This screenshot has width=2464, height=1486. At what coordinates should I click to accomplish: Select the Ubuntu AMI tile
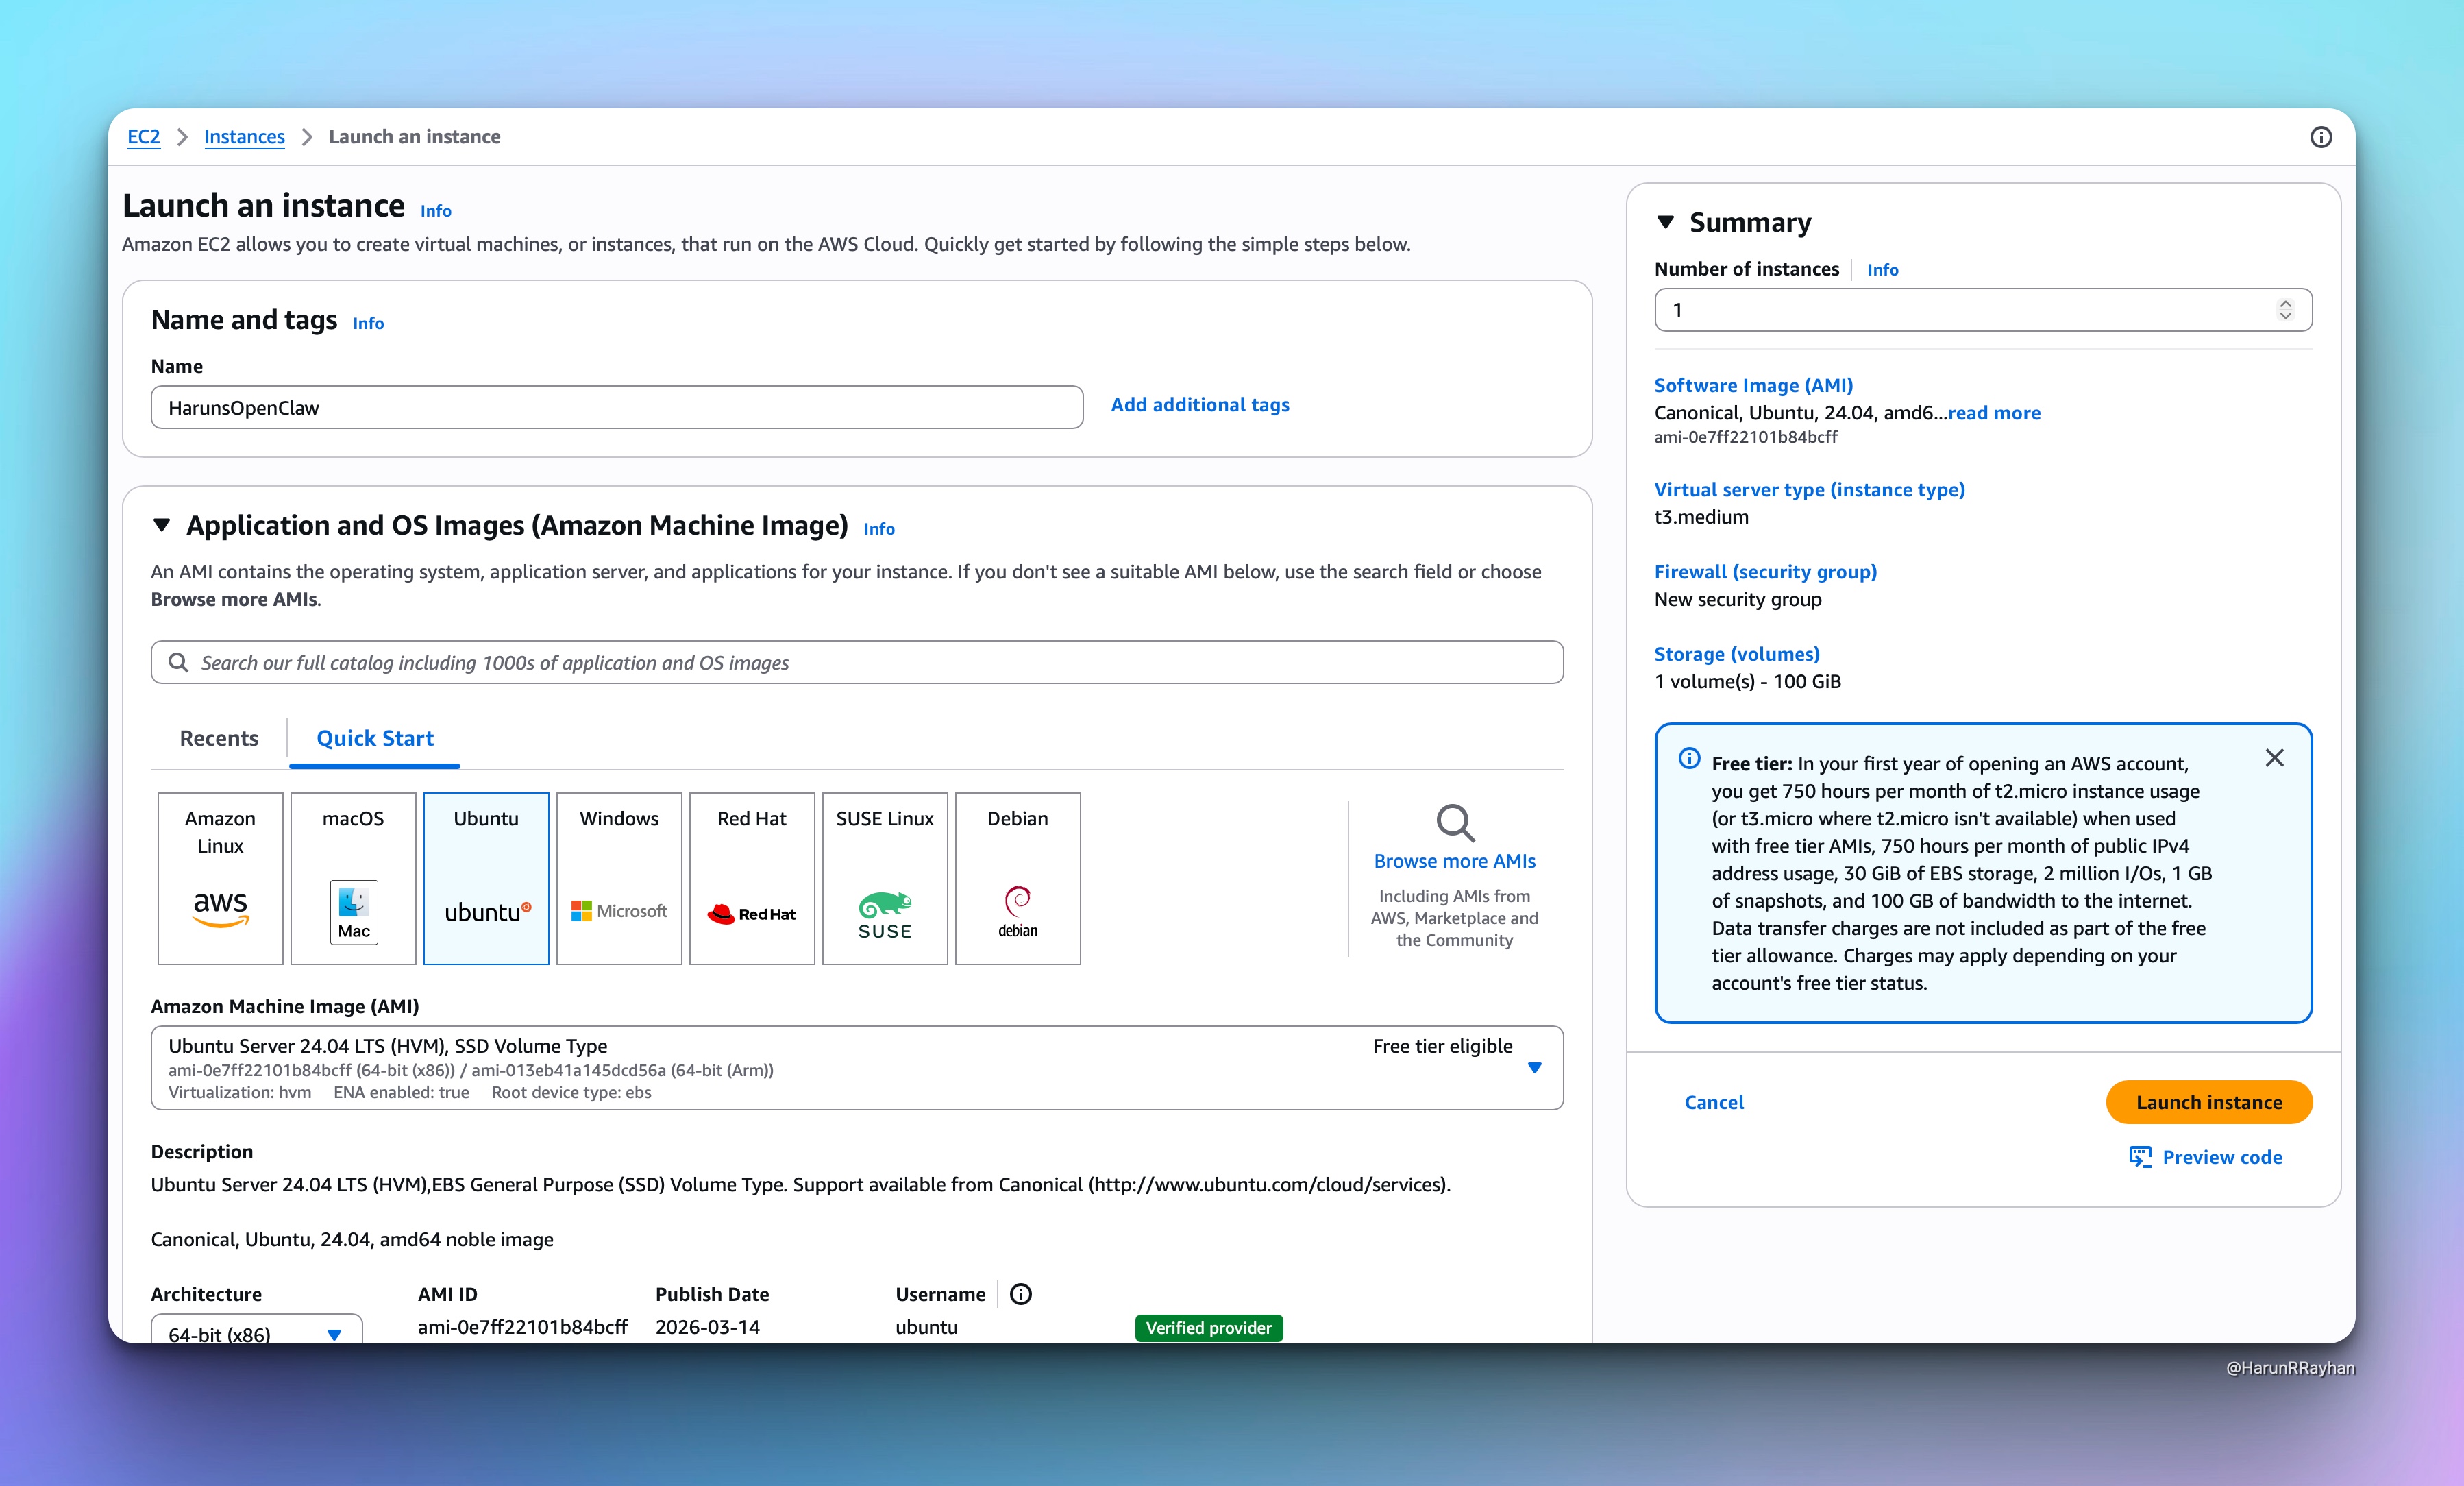click(486, 878)
